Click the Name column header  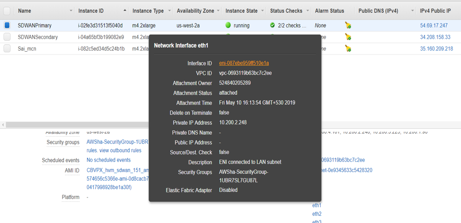pyautogui.click(x=25, y=11)
